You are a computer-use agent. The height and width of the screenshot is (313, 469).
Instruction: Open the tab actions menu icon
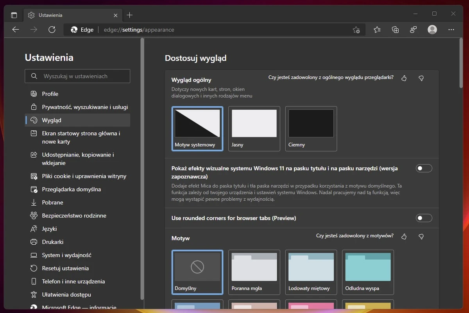pos(14,15)
